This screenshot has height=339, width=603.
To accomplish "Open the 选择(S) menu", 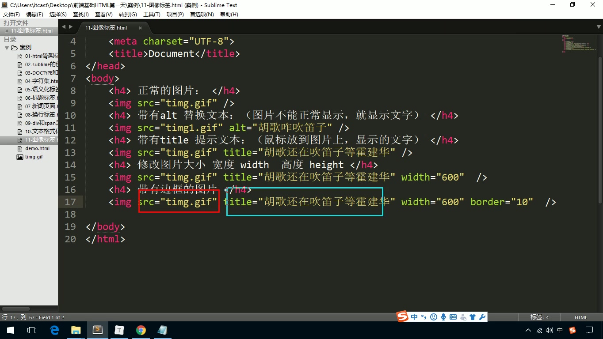I will (58, 15).
